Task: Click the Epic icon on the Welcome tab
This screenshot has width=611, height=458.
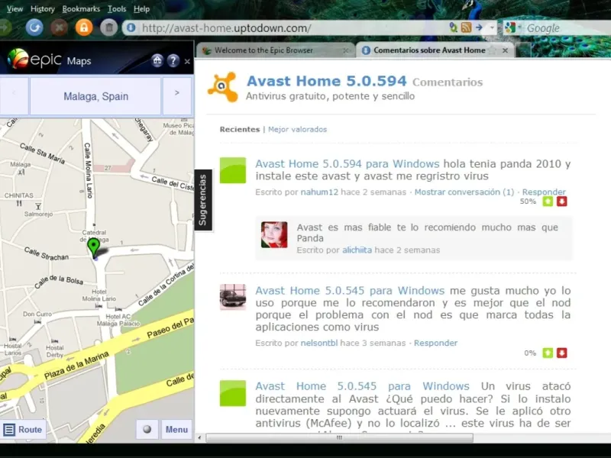Action: tap(207, 50)
